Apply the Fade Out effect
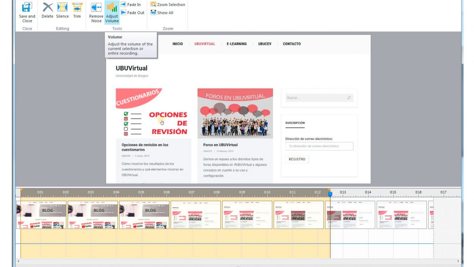The height and width of the screenshot is (267, 474). coord(133,13)
